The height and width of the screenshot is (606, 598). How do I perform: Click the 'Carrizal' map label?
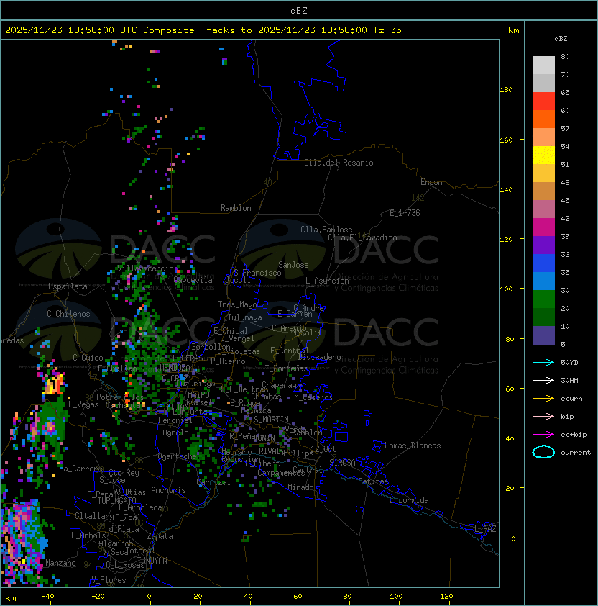click(x=213, y=482)
